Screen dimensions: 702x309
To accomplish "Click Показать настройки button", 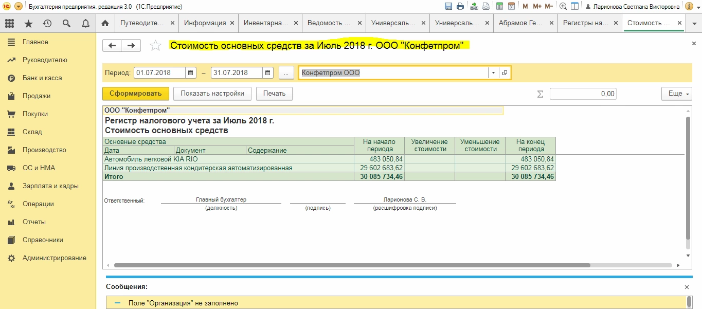I will (x=212, y=94).
